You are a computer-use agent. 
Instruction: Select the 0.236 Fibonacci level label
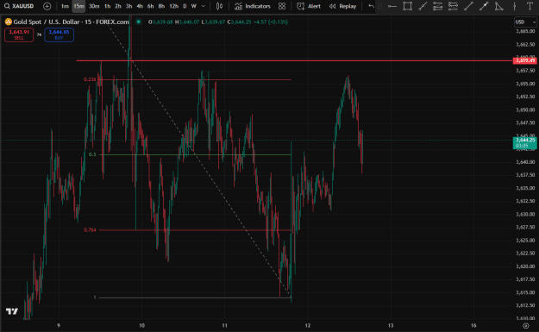click(x=90, y=79)
